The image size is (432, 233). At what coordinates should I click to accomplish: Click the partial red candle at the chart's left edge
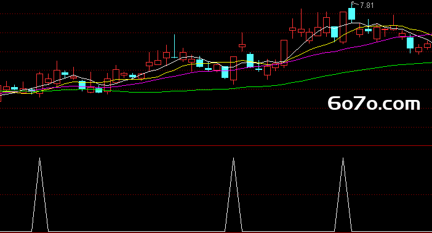coord(1,93)
